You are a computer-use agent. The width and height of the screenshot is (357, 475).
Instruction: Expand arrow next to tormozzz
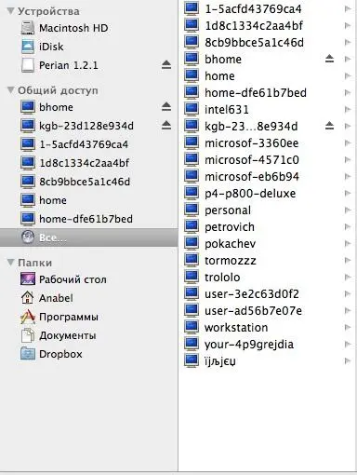pos(348,261)
